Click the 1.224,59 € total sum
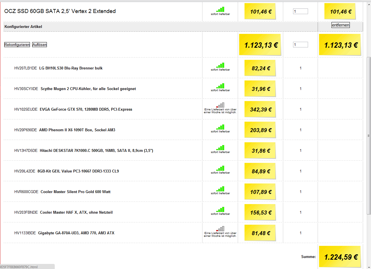This screenshot has height=269, width=371. pos(340,257)
